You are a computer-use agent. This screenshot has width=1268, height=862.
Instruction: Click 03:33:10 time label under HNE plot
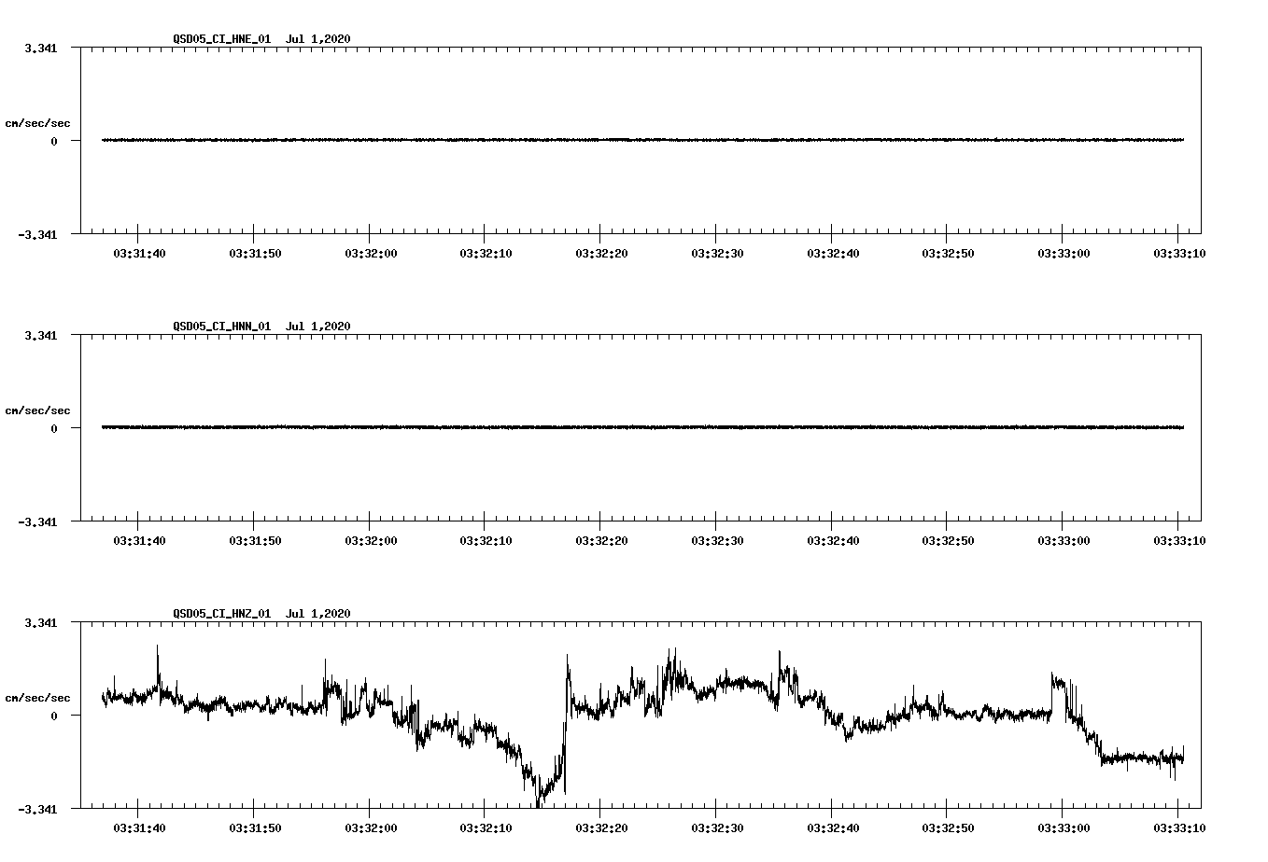pyautogui.click(x=1179, y=253)
